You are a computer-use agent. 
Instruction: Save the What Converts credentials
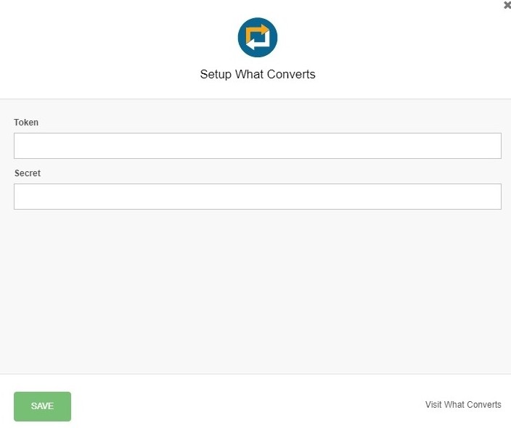point(42,406)
